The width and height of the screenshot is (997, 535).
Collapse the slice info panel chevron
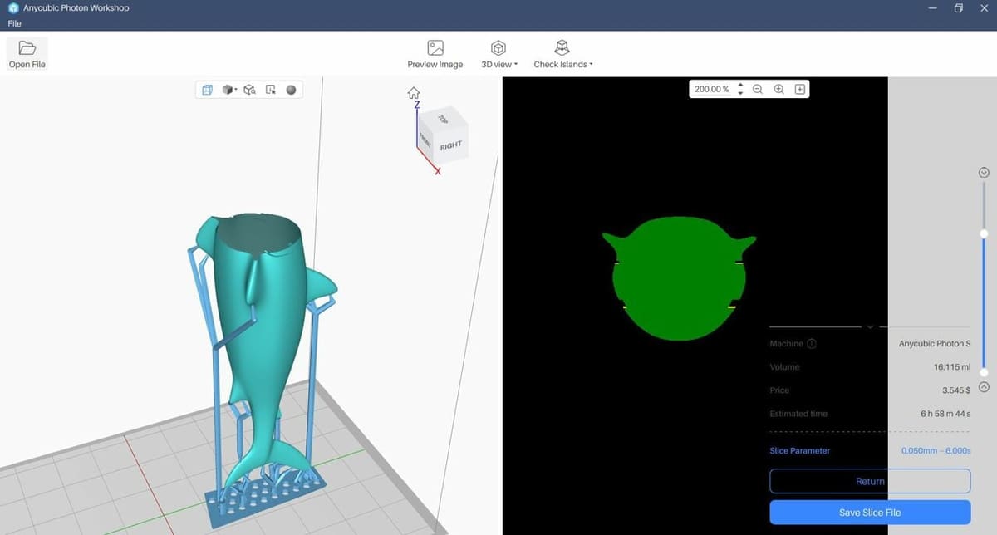coord(870,326)
